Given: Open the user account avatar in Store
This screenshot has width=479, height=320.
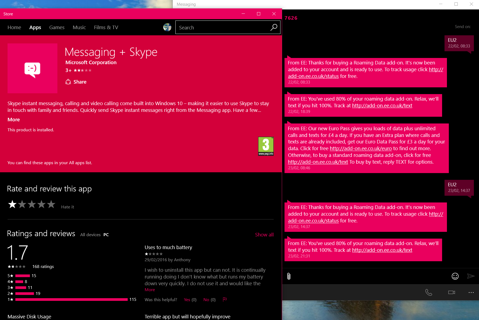Looking at the screenshot, I should [x=167, y=27].
